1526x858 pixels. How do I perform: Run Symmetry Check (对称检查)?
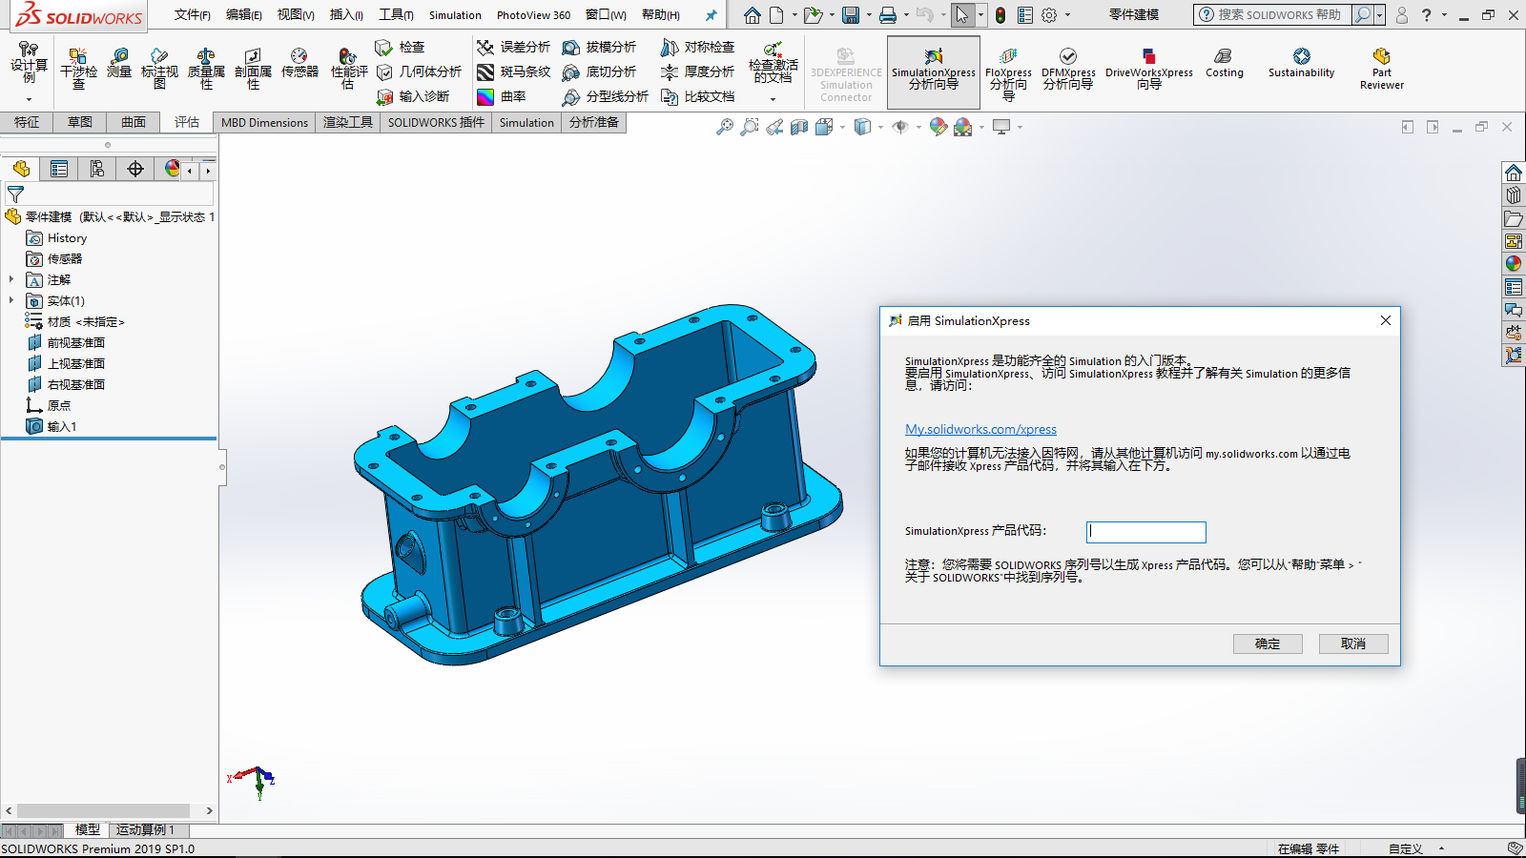[697, 47]
